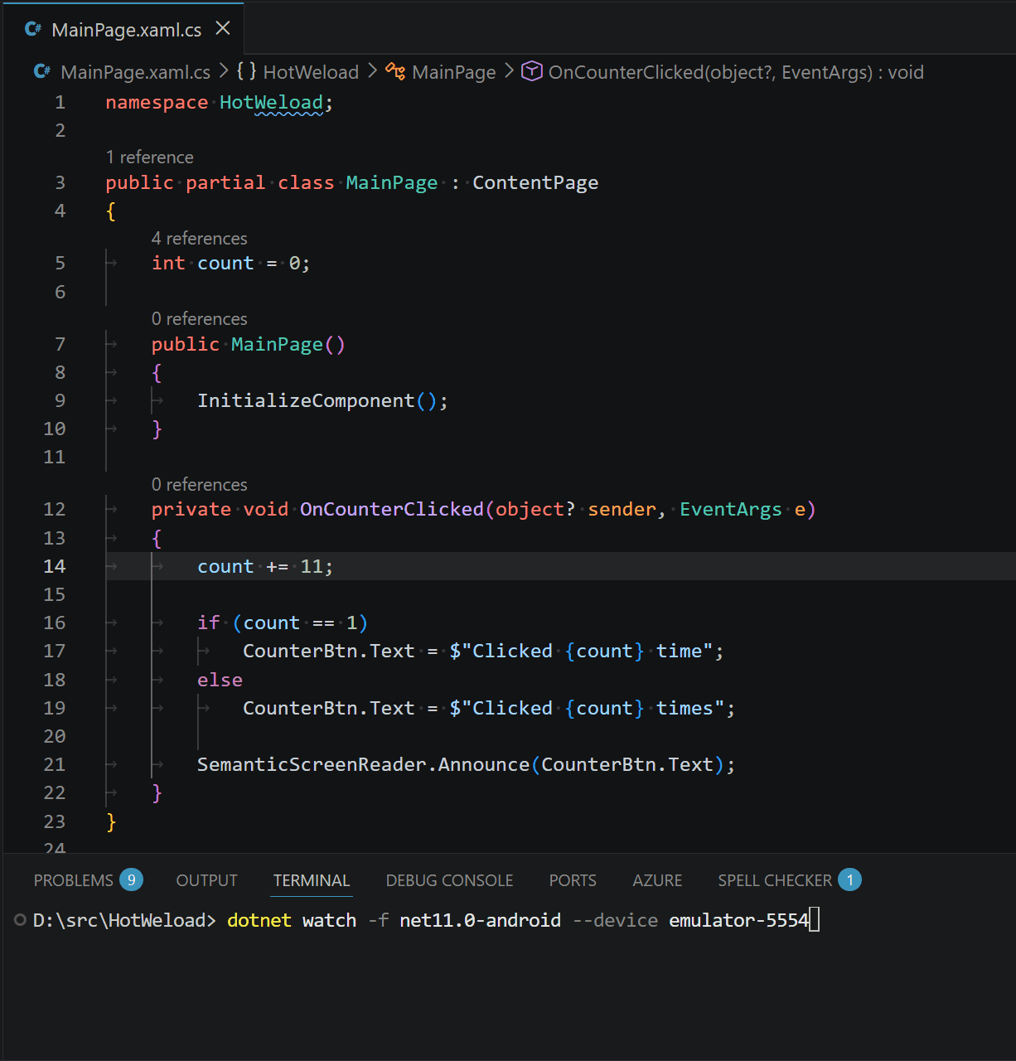Viewport: 1016px width, 1061px height.
Task: Click 'SemanticScreenReader' on line 21
Action: (x=312, y=764)
